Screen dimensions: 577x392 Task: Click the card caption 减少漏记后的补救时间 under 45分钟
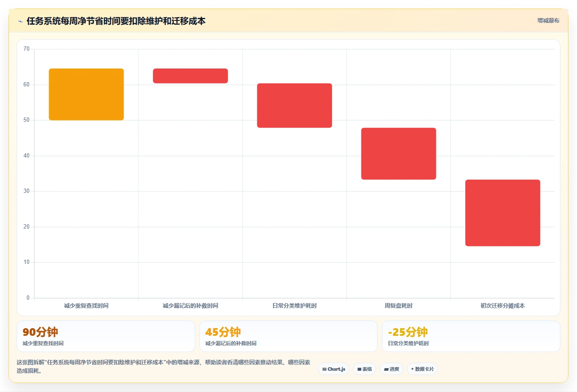point(231,343)
